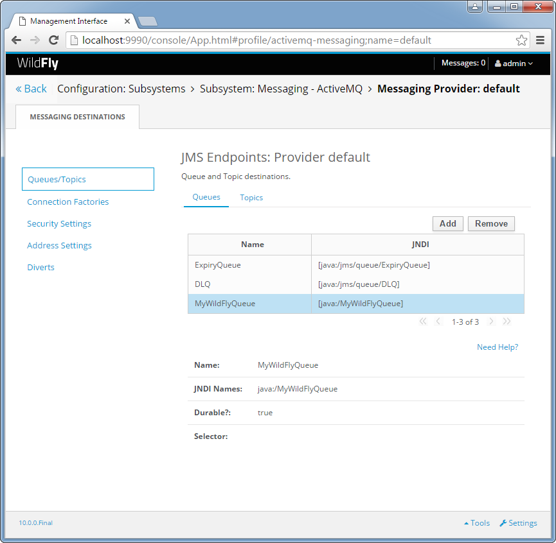Close the Management Interface tab
Image resolution: width=556 pixels, height=543 pixels.
(127, 21)
